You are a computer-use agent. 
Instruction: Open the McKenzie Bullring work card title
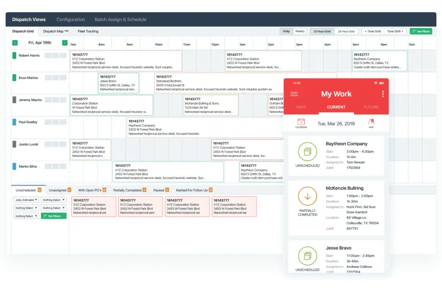pos(344,188)
